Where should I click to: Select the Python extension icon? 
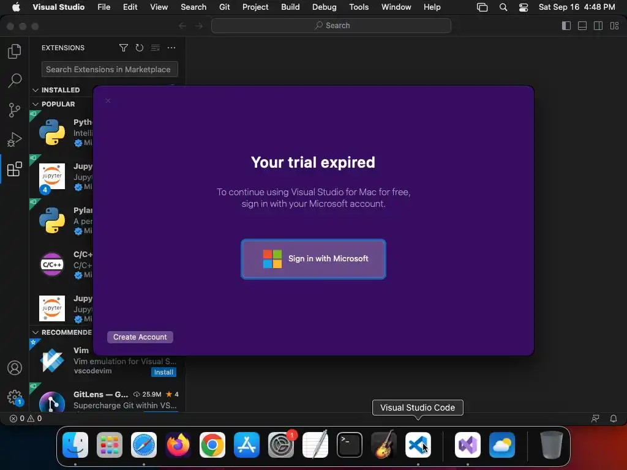coord(52,132)
